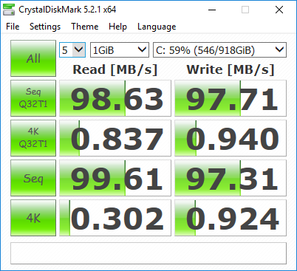
Task: Click the empty comment field at bottom
Action: click(148, 253)
